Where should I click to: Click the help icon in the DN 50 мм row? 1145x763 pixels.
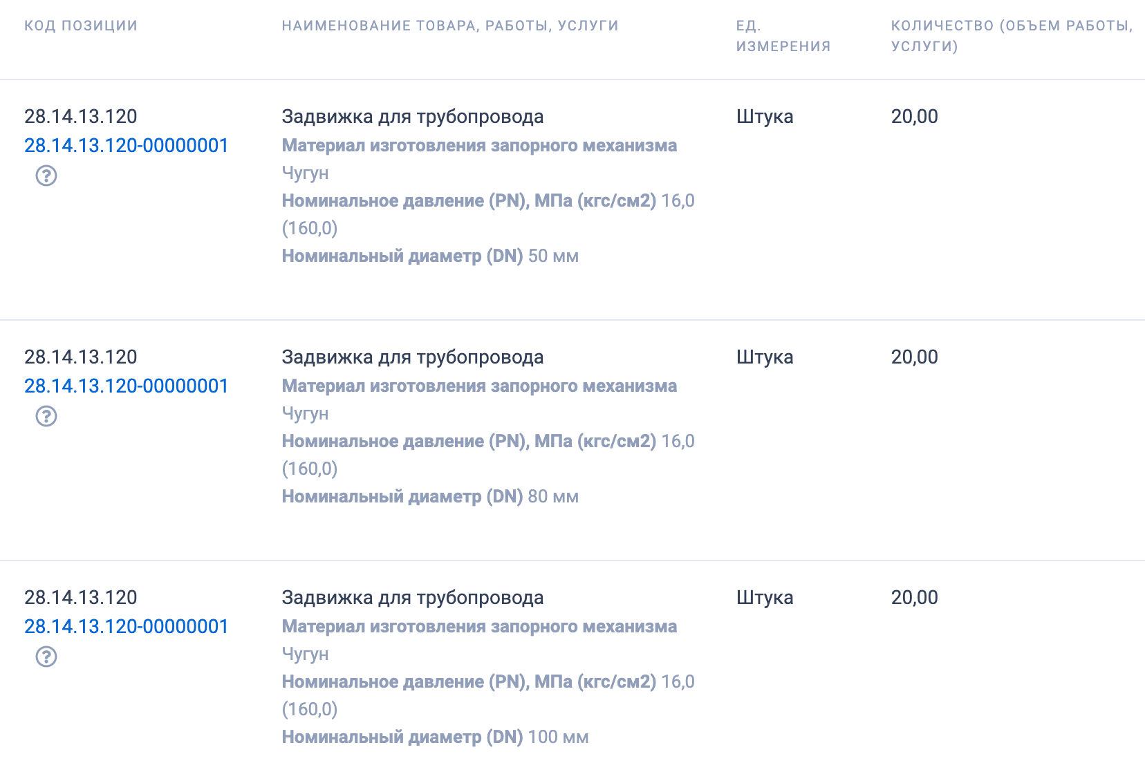pyautogui.click(x=46, y=176)
